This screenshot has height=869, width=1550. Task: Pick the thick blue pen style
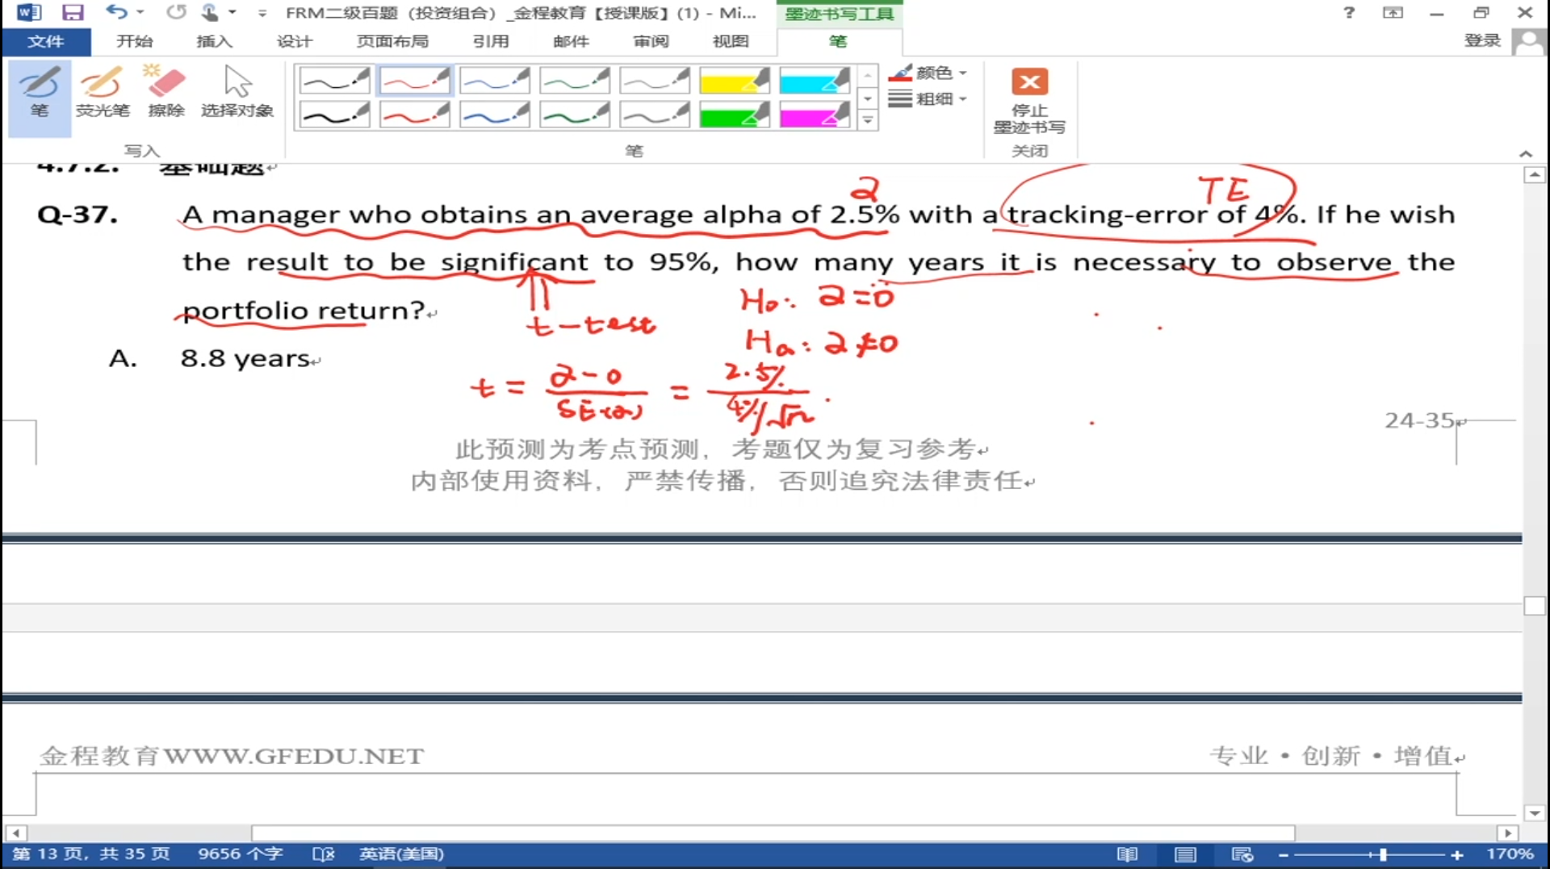coord(494,114)
